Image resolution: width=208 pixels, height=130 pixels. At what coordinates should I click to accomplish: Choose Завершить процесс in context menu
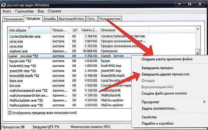157,68
